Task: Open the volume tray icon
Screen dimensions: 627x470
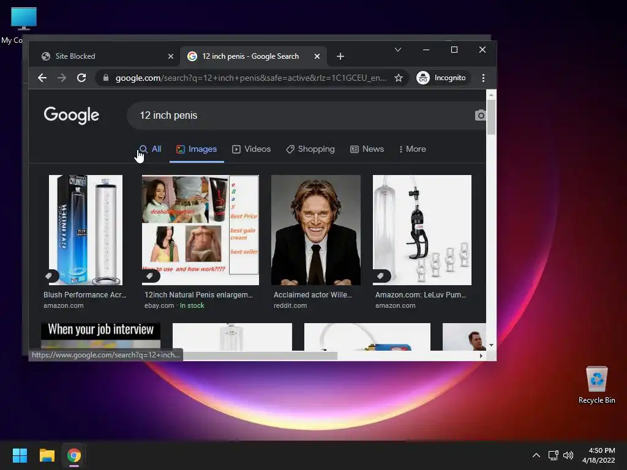Action: 568,455
